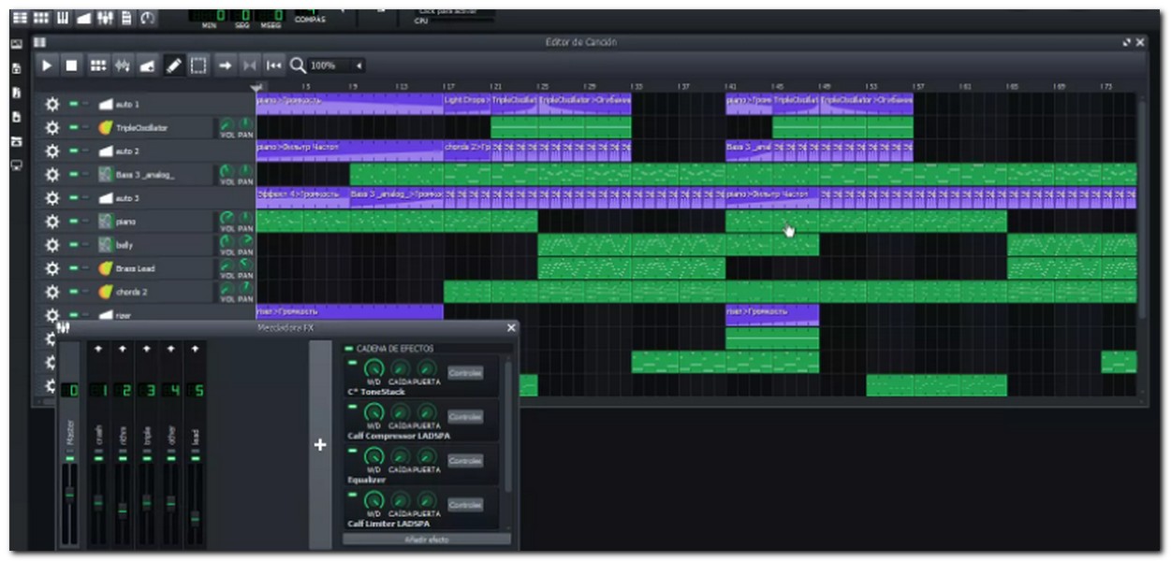Click the skip to start arrow icon

tap(273, 65)
